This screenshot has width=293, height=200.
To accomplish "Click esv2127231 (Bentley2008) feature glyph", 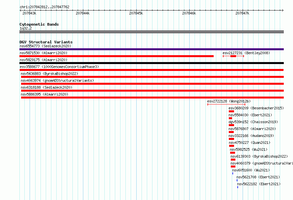I will 233,56.
